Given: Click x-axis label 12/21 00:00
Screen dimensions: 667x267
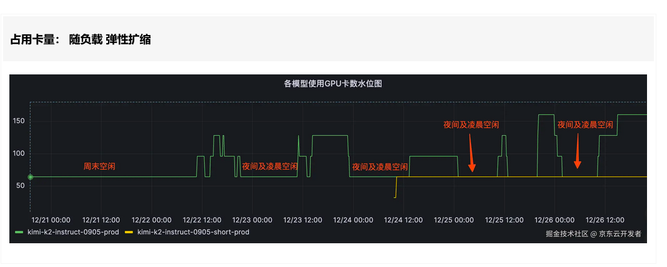Looking at the screenshot, I should coord(51,220).
